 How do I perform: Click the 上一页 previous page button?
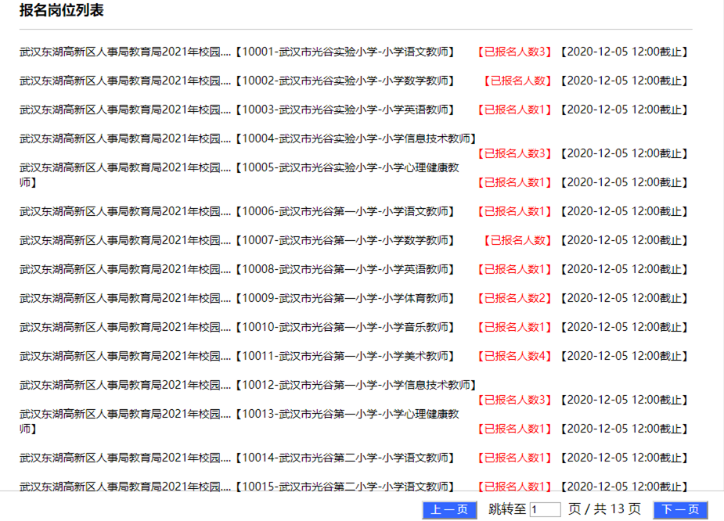pos(449,509)
